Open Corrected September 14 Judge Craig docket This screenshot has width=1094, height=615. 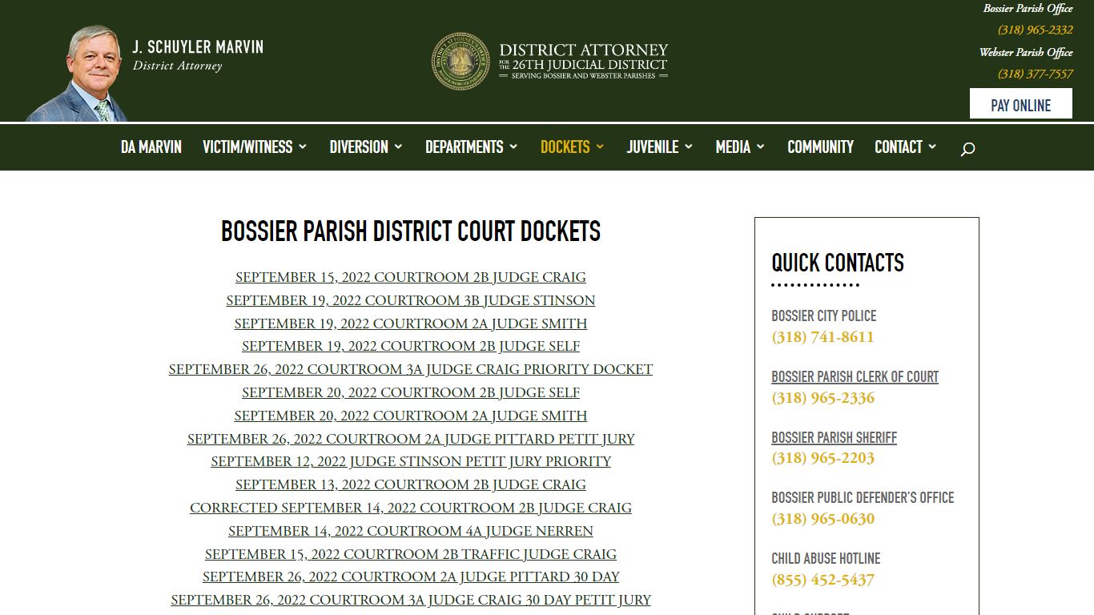(x=411, y=508)
